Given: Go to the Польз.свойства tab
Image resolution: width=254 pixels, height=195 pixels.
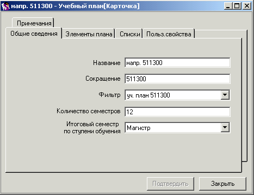Looking at the screenshot, I should [x=169, y=34].
